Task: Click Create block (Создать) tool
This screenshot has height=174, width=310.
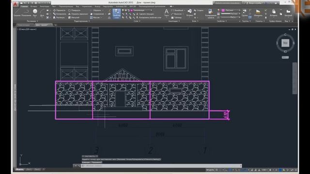Action: coord(198,10)
